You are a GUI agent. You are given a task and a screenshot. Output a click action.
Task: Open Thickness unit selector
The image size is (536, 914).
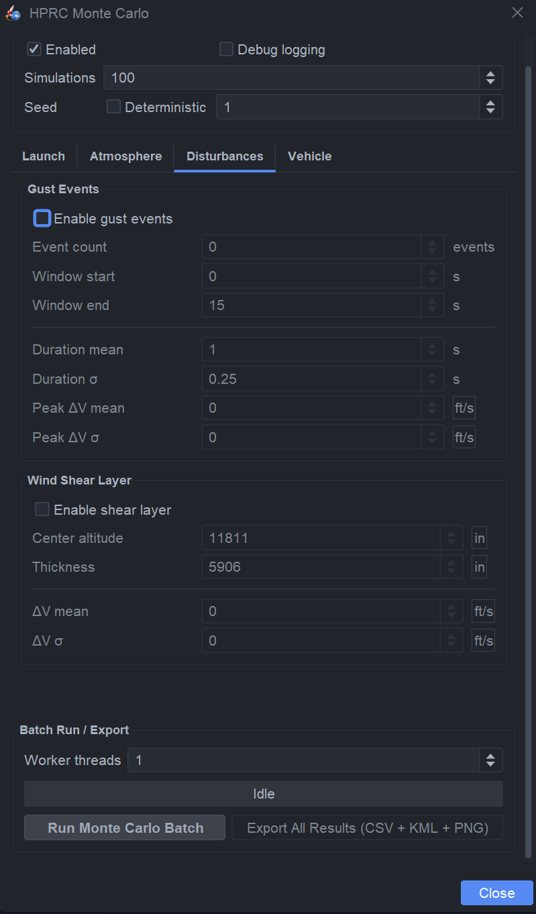pos(479,567)
